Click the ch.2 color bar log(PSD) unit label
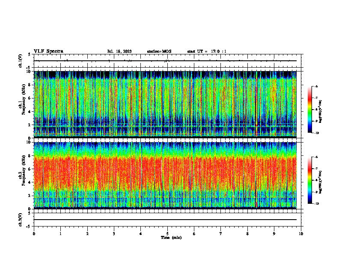 (321, 182)
